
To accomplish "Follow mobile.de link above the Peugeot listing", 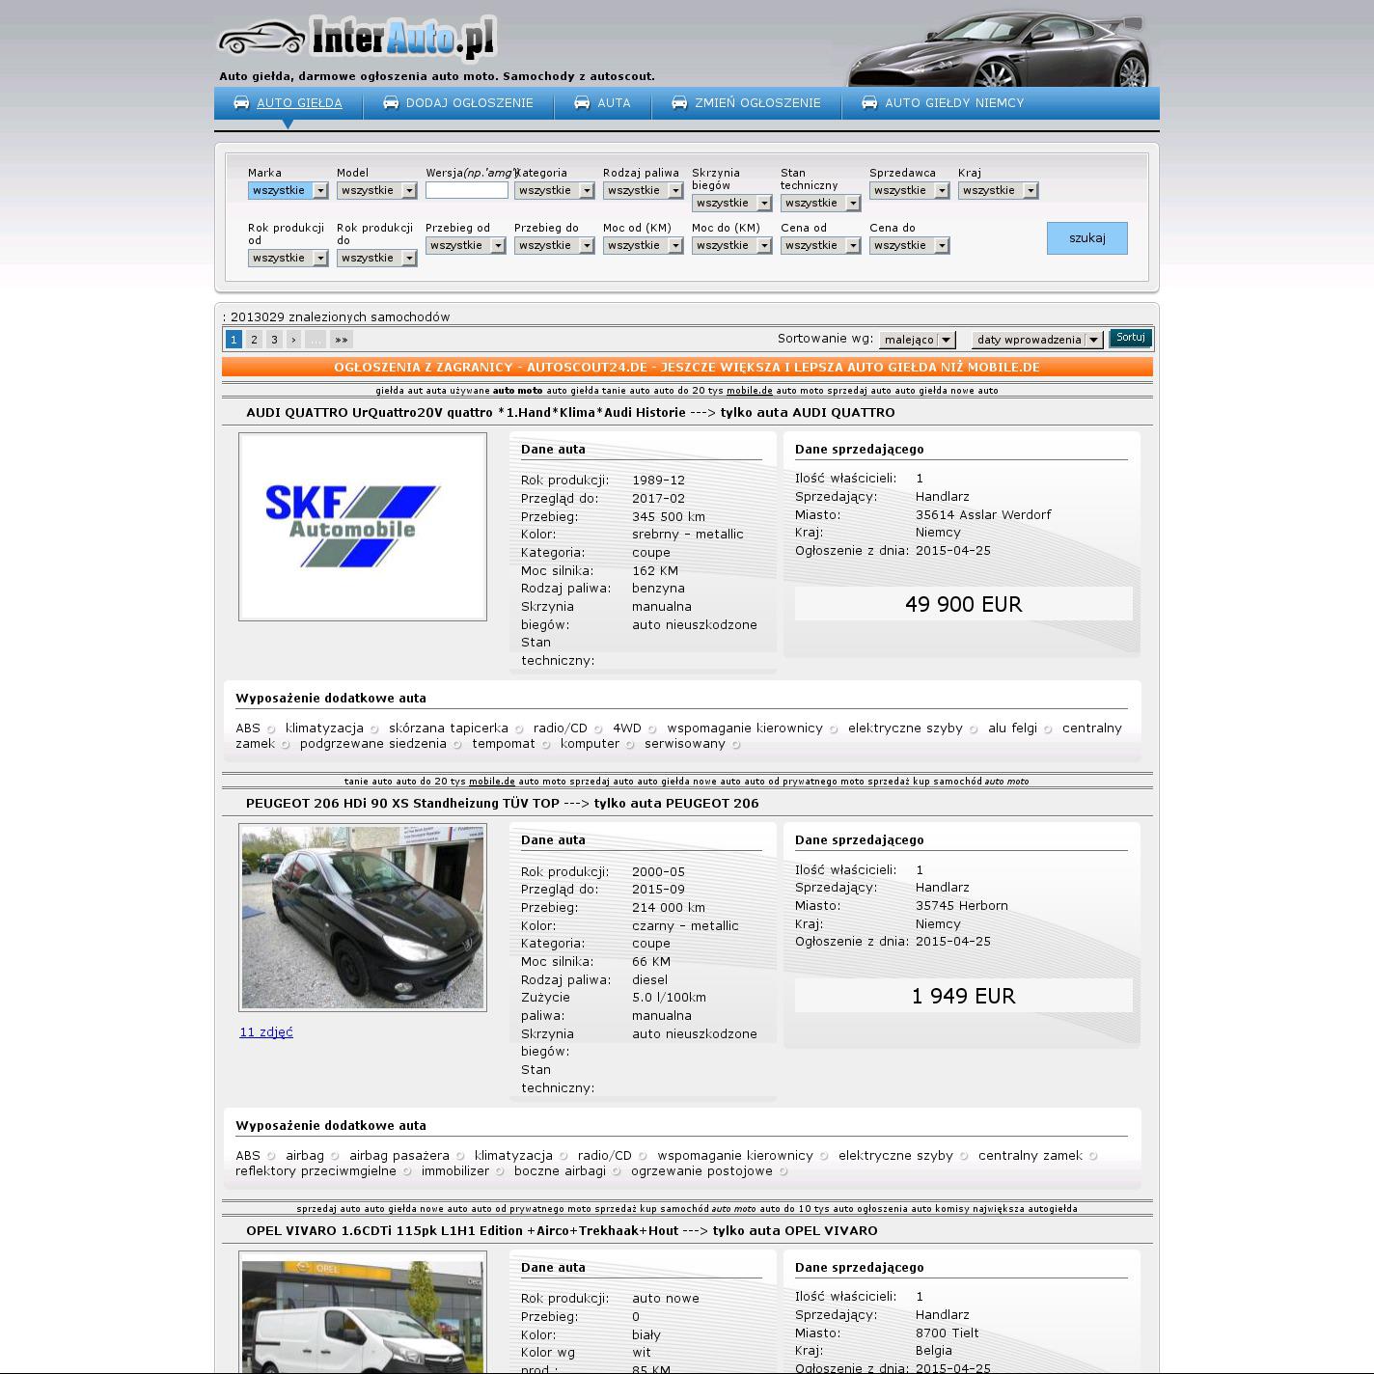I will coord(492,782).
